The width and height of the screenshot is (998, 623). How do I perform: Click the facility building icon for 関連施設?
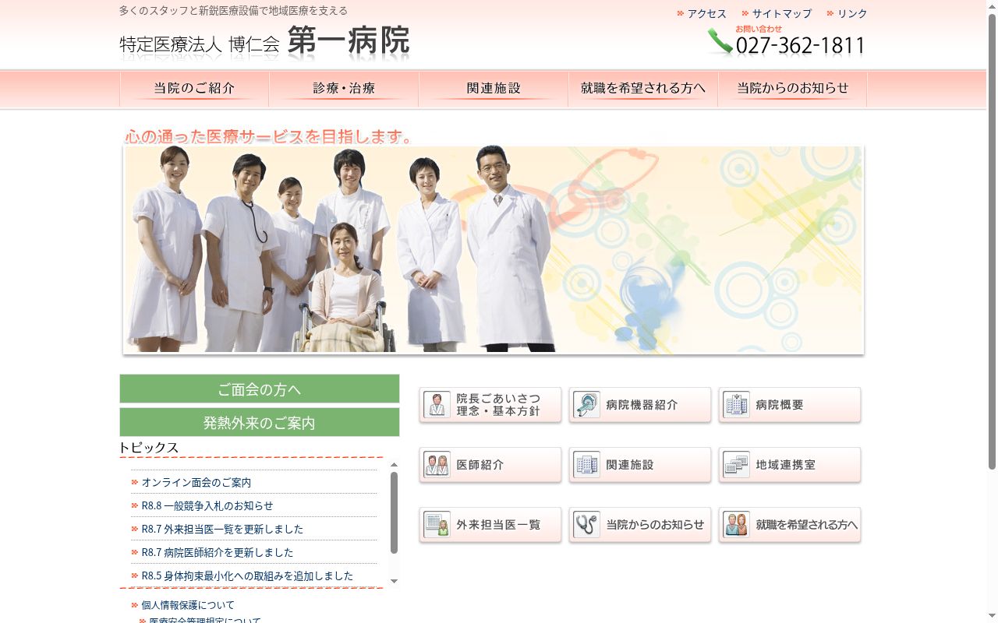(586, 465)
